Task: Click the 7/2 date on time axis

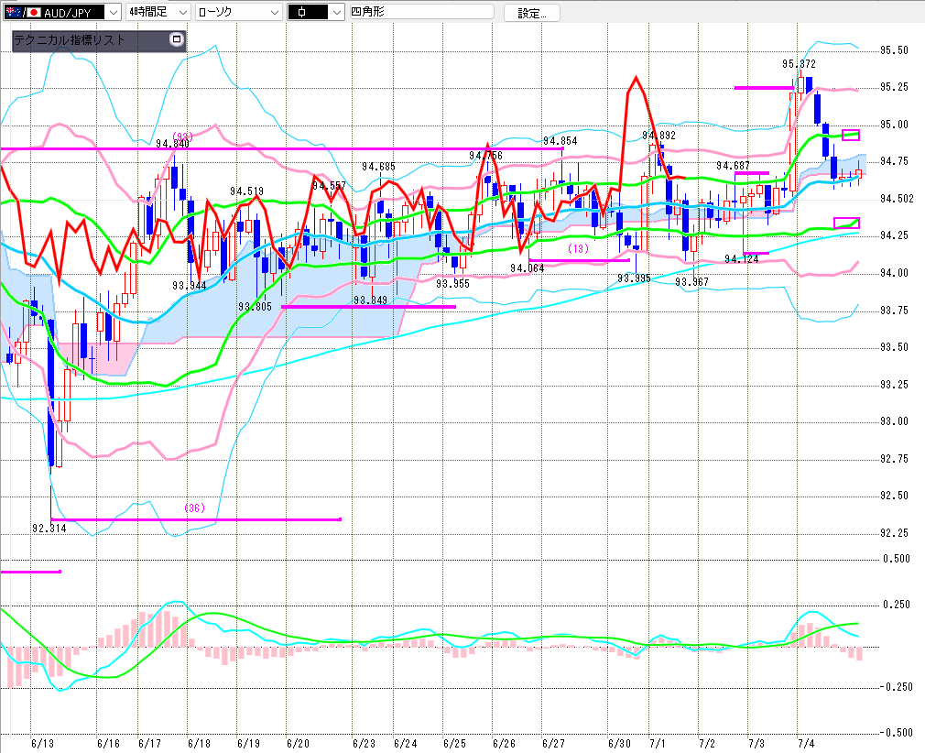Action: pyautogui.click(x=707, y=744)
